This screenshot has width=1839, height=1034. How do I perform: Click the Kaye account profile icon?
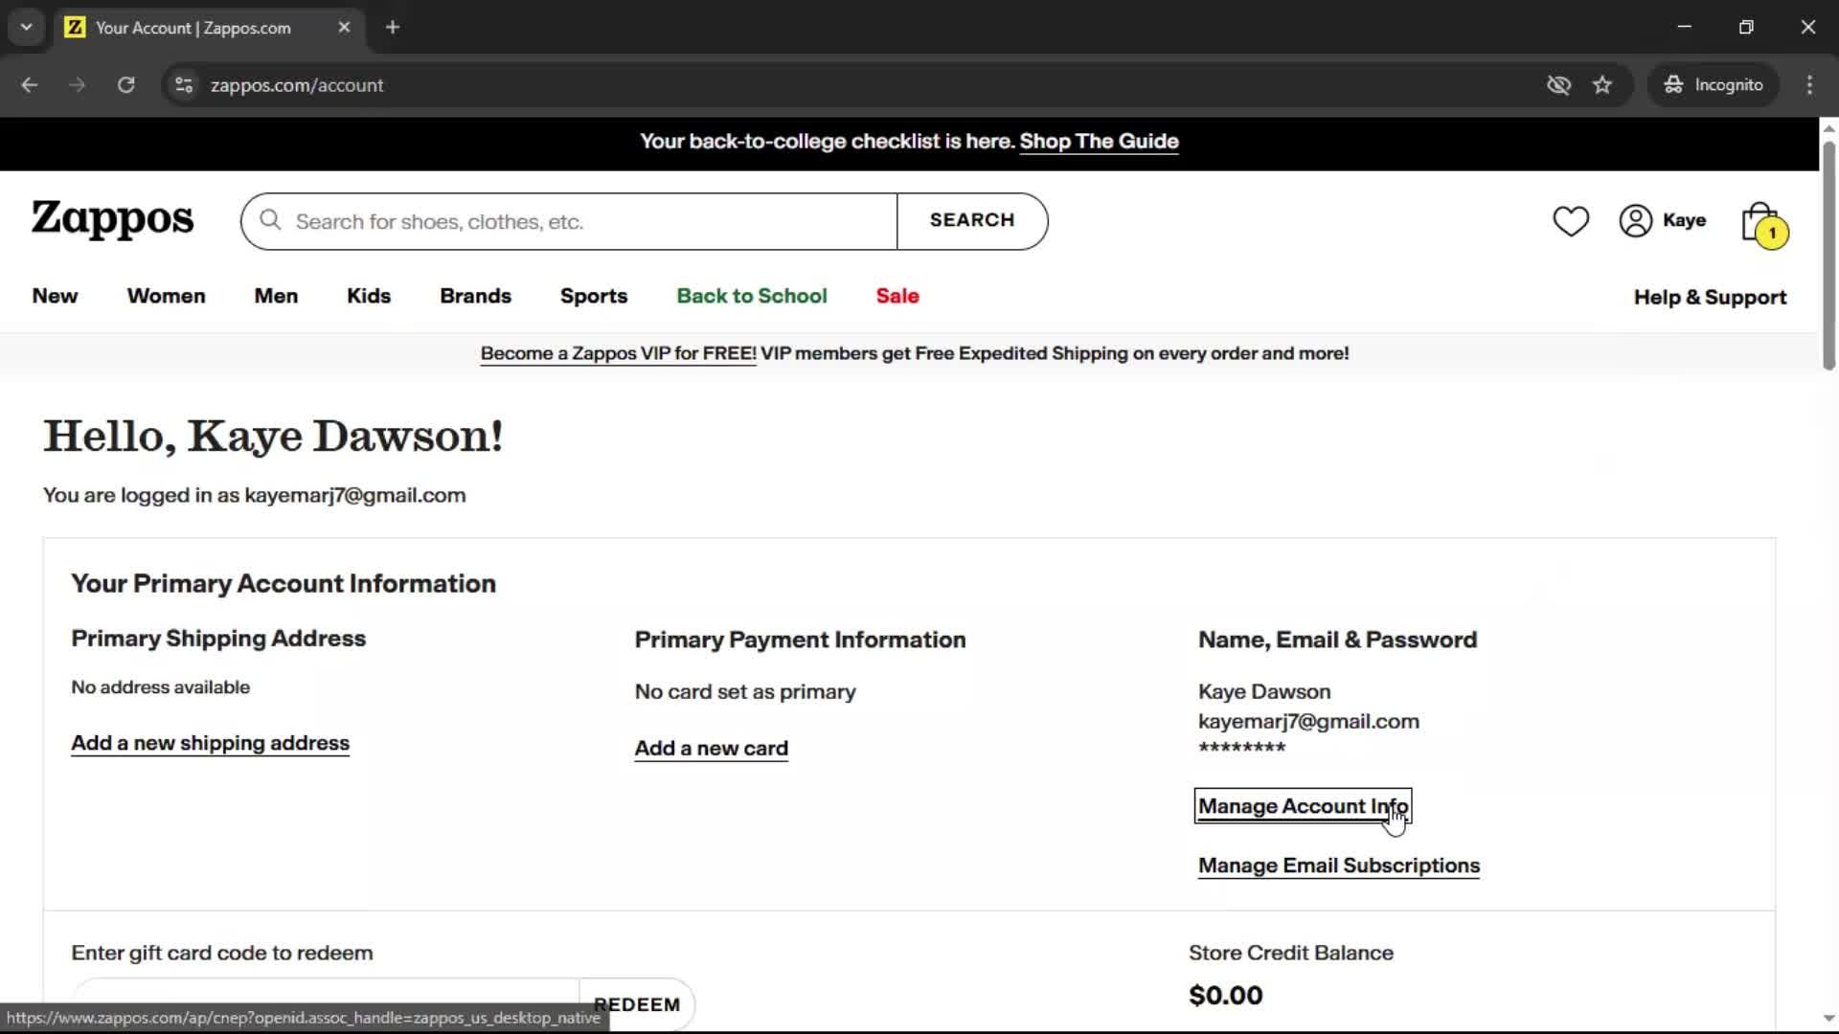coord(1662,220)
